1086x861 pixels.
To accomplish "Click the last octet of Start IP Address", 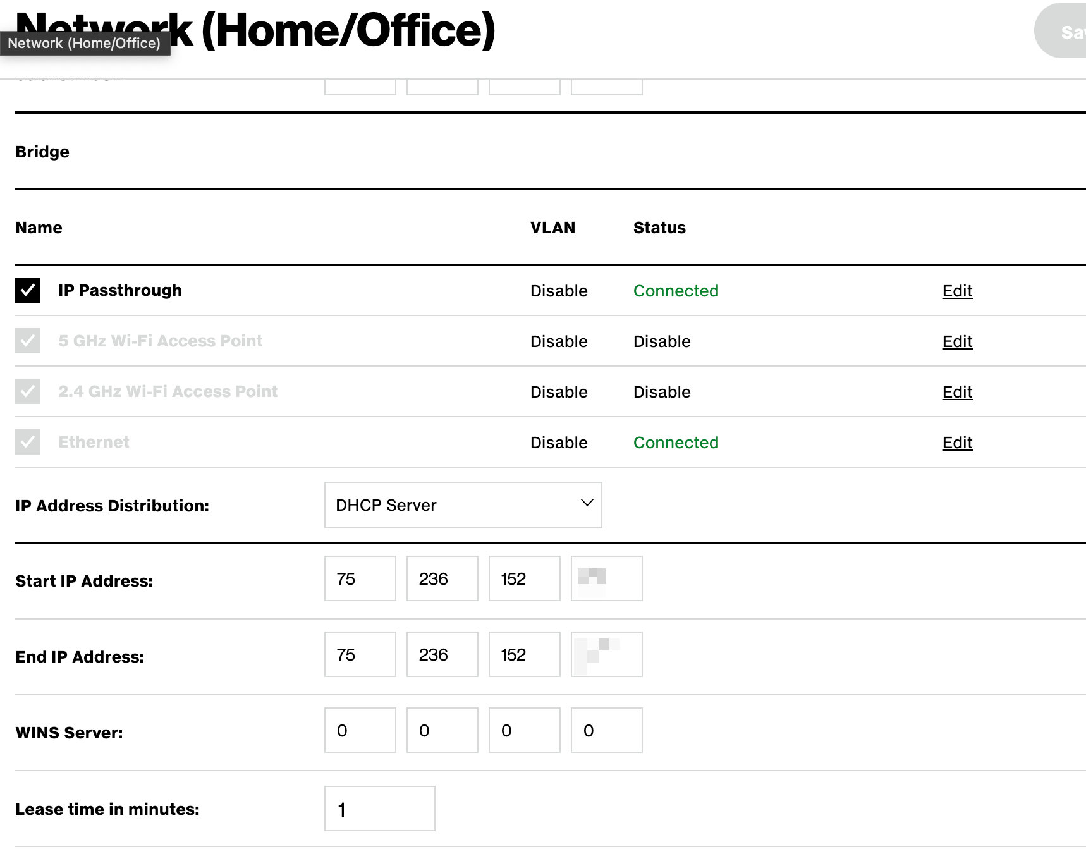I will [606, 578].
